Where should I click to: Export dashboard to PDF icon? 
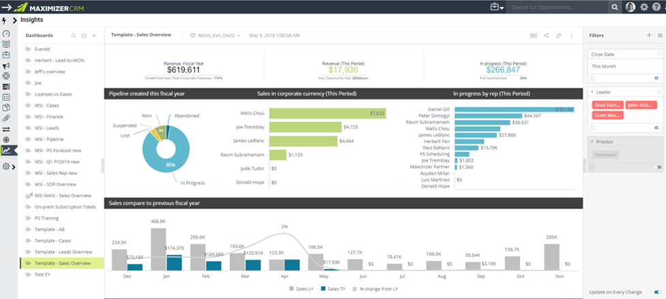(x=534, y=35)
